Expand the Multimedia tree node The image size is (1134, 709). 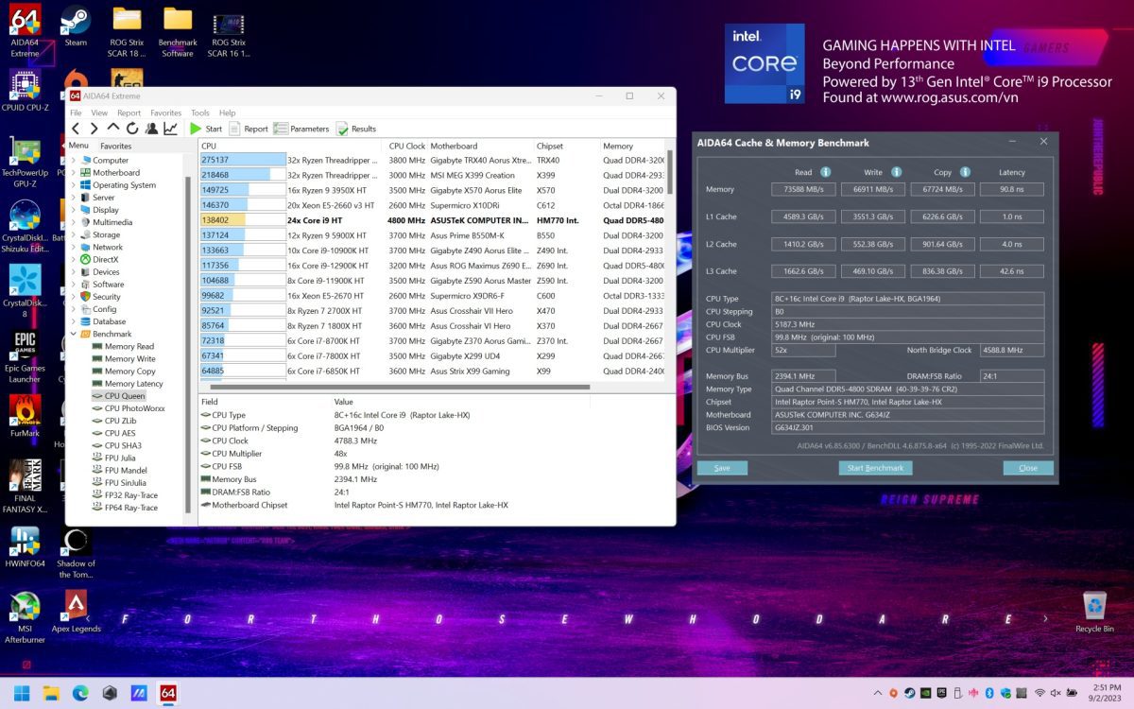[x=74, y=222]
